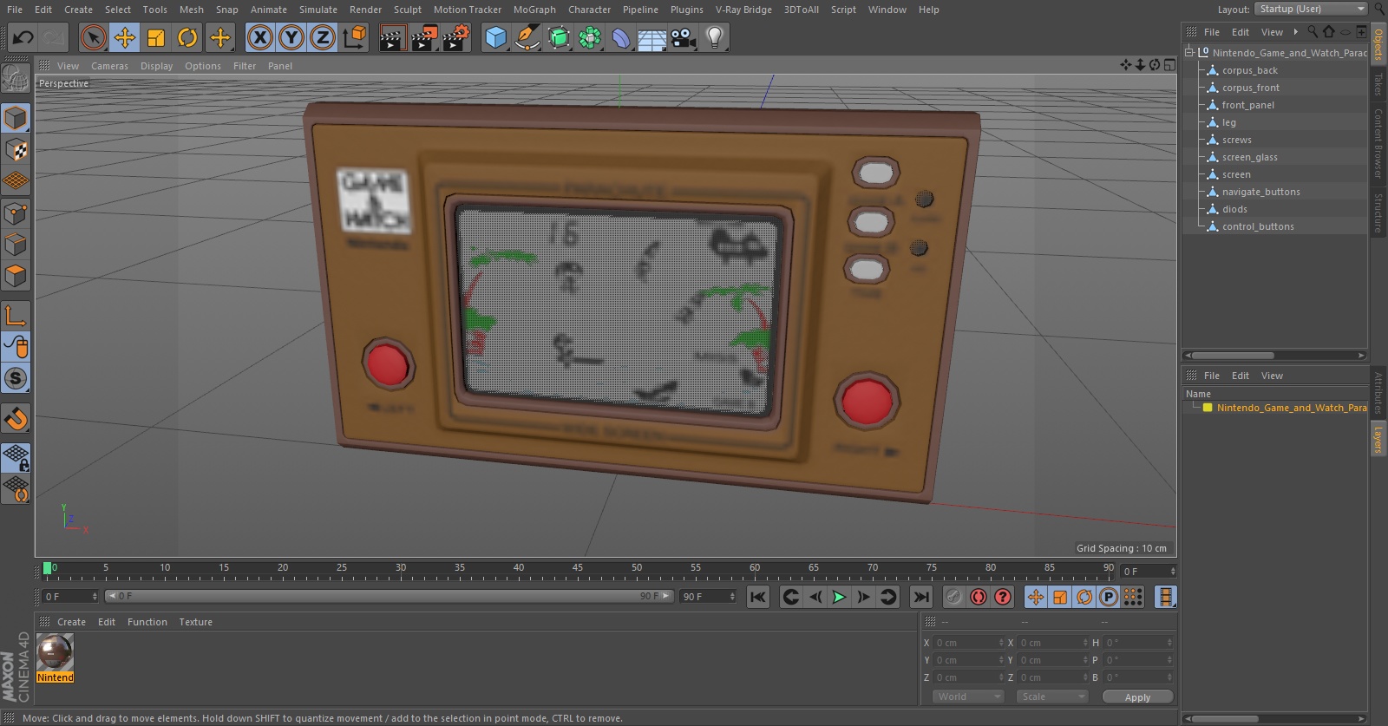Switch the coordinate system icon
Image resolution: width=1388 pixels, height=726 pixels.
[355, 37]
